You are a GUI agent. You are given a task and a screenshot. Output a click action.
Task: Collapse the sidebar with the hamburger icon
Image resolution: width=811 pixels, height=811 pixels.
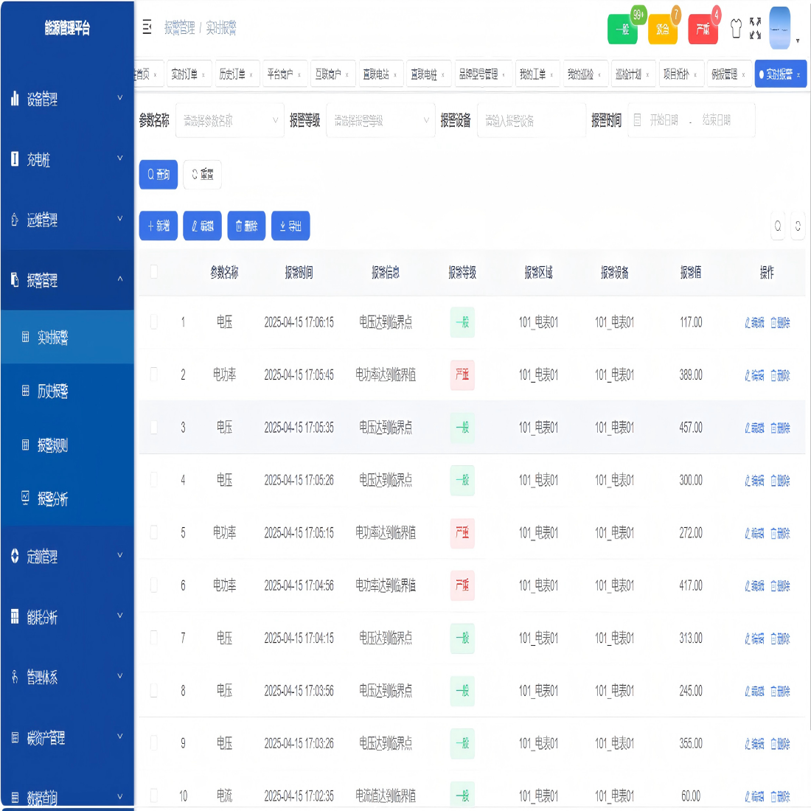(147, 27)
